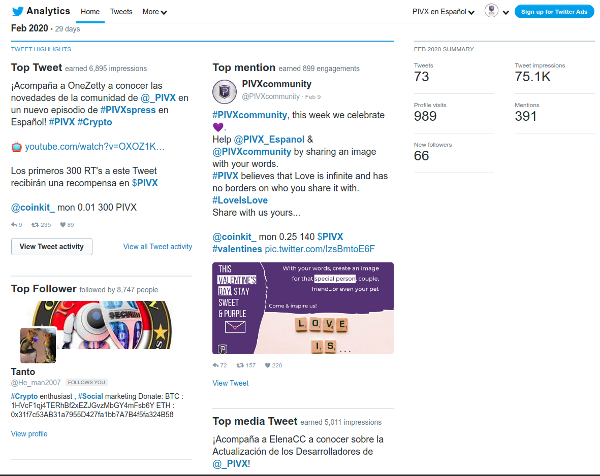Click the profile avatar in header
This screenshot has height=476, width=600.
pyautogui.click(x=491, y=11)
